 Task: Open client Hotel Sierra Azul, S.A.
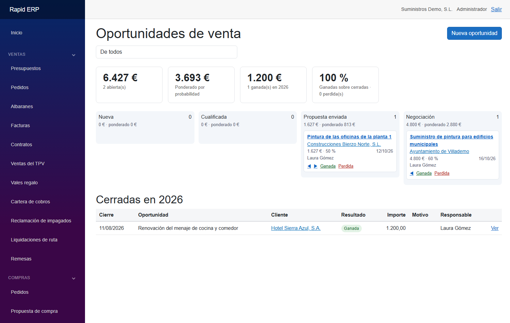(296, 228)
